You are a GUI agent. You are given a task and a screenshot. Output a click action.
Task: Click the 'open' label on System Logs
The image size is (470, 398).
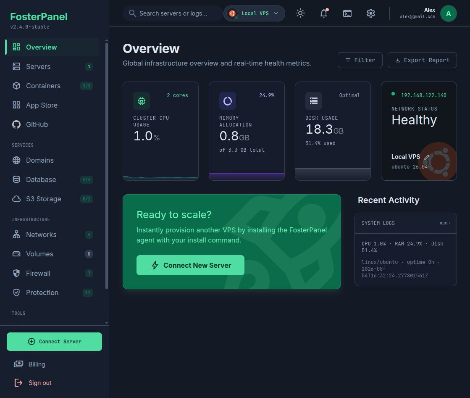coord(444,223)
